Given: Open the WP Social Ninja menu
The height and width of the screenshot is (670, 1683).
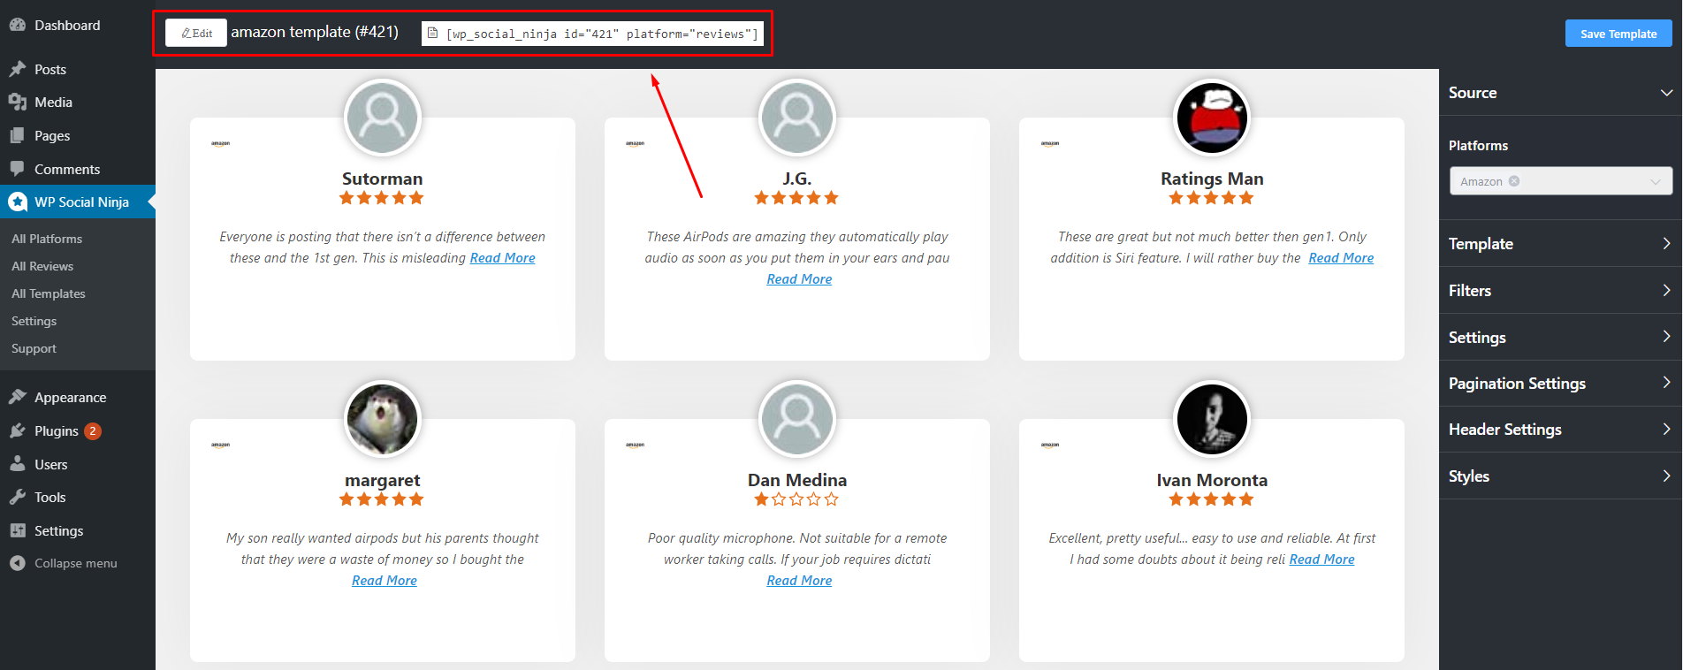Looking at the screenshot, I should pos(78,202).
